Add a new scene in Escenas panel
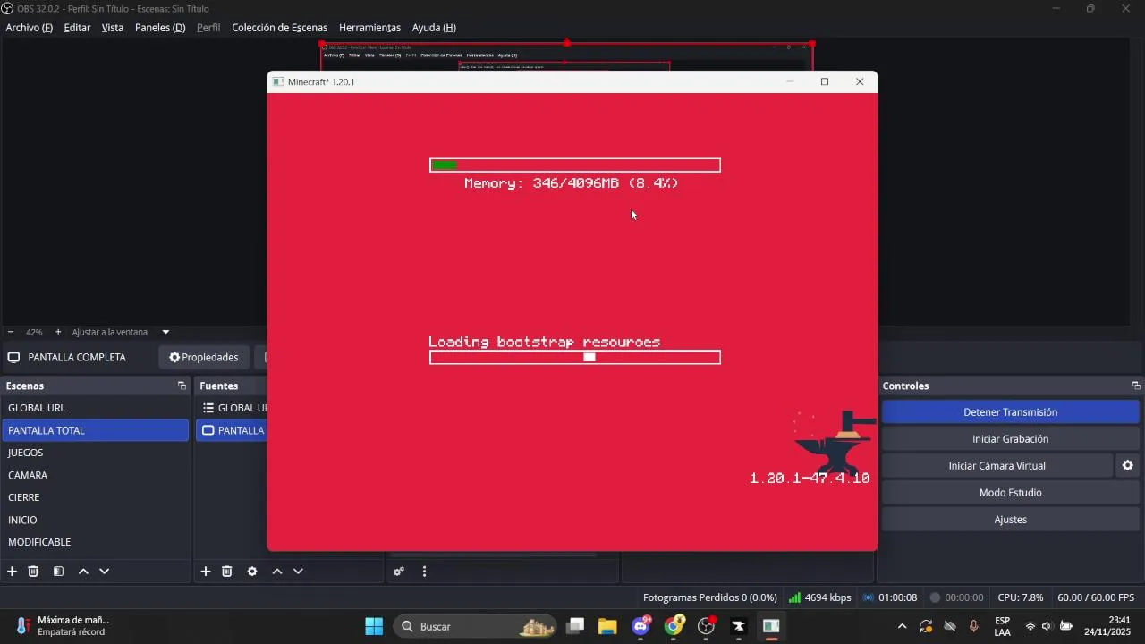The width and height of the screenshot is (1145, 644). (12, 572)
